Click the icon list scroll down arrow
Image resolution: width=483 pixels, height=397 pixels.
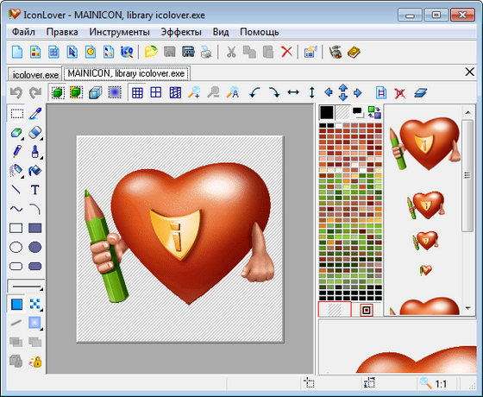pos(468,308)
